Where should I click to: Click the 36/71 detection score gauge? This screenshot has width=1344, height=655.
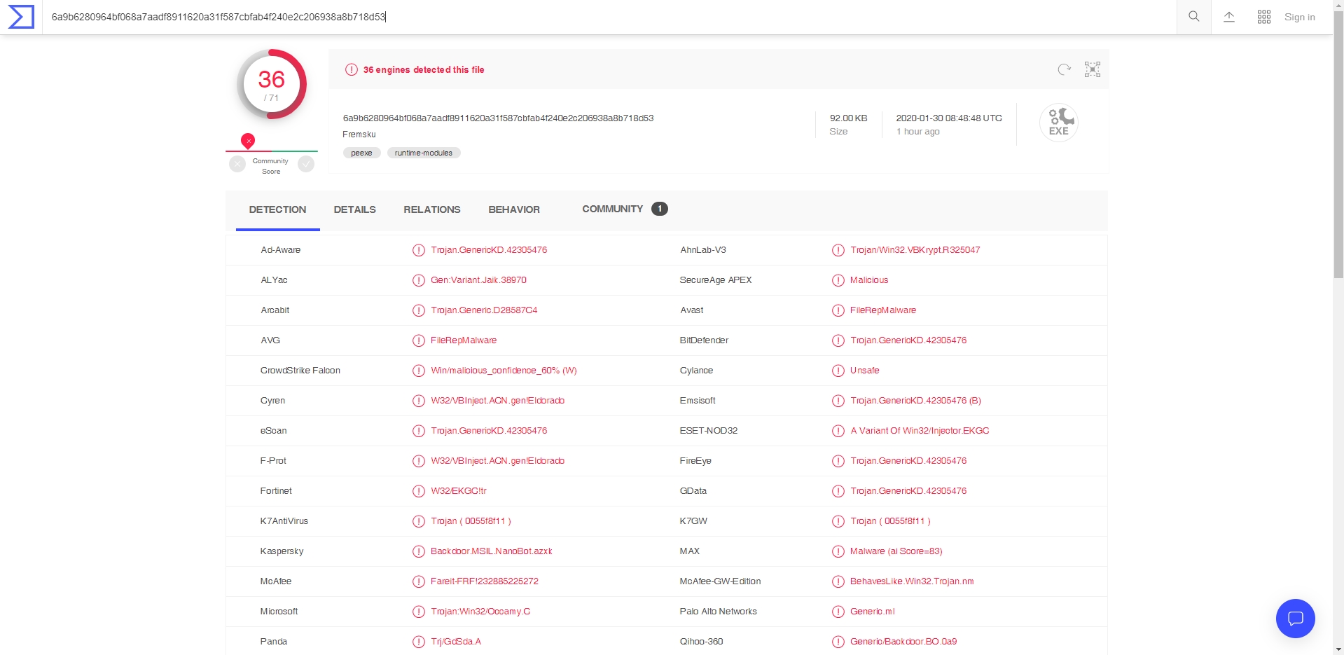point(272,85)
